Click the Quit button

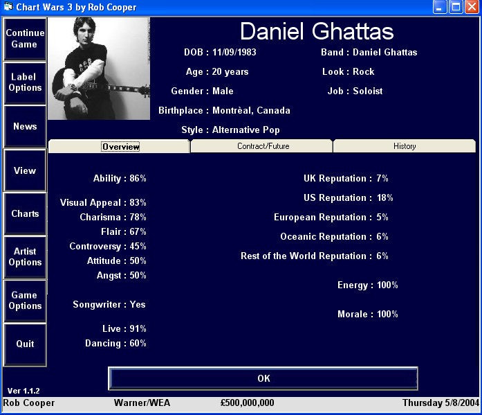[25, 344]
